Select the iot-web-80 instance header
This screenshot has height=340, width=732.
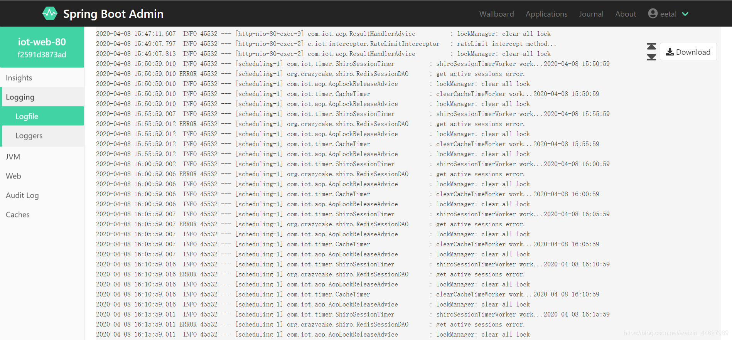[42, 47]
